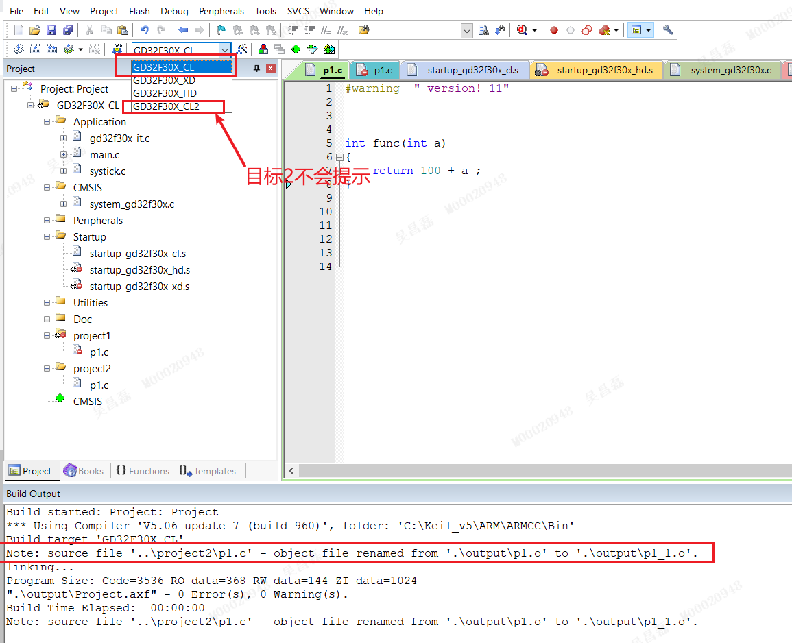Rebuild all target files with the Rebuild icon
This screenshot has width=792, height=643.
pos(51,49)
